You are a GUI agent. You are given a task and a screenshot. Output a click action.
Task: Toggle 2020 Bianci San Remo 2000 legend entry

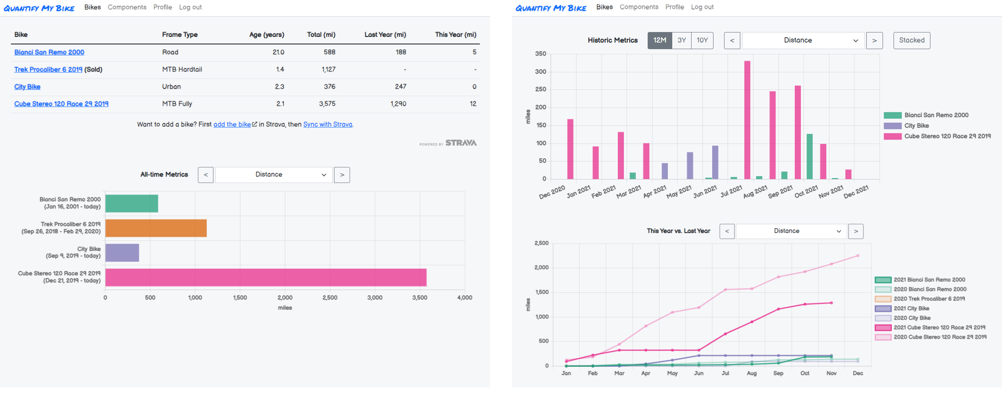920,289
